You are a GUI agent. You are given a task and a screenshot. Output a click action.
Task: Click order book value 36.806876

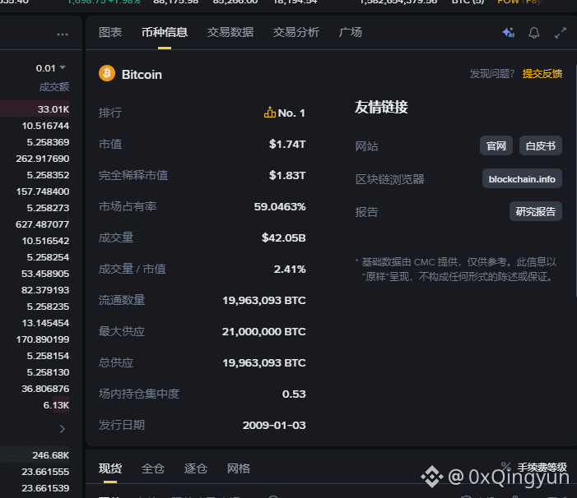[45, 389]
